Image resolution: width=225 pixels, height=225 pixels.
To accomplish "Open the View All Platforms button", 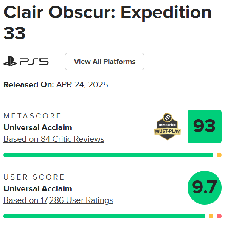I will 104,62.
